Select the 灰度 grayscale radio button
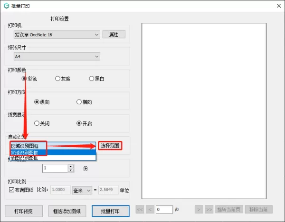 (57, 79)
